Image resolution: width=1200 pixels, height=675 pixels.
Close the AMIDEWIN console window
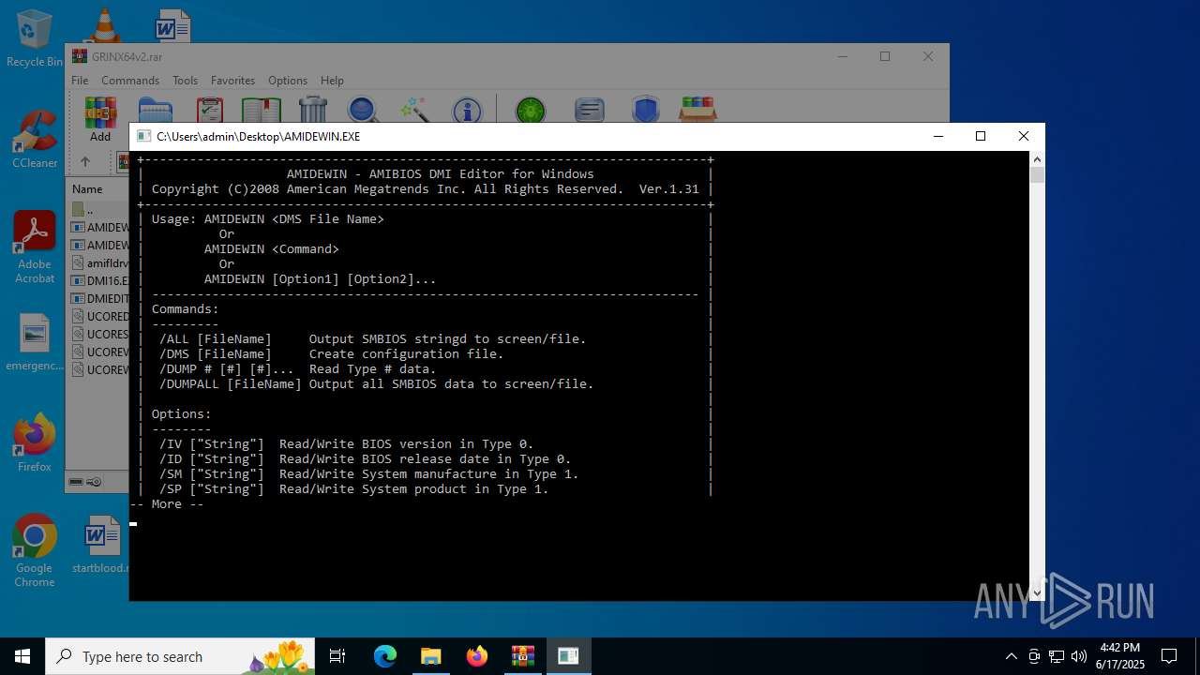coord(1024,136)
